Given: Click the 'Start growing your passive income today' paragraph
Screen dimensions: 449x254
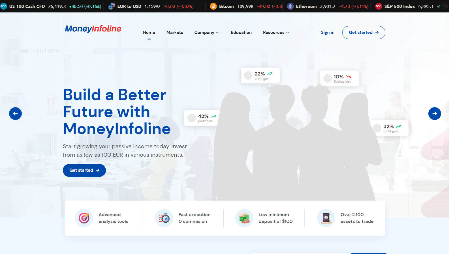Looking at the screenshot, I should pos(125,150).
